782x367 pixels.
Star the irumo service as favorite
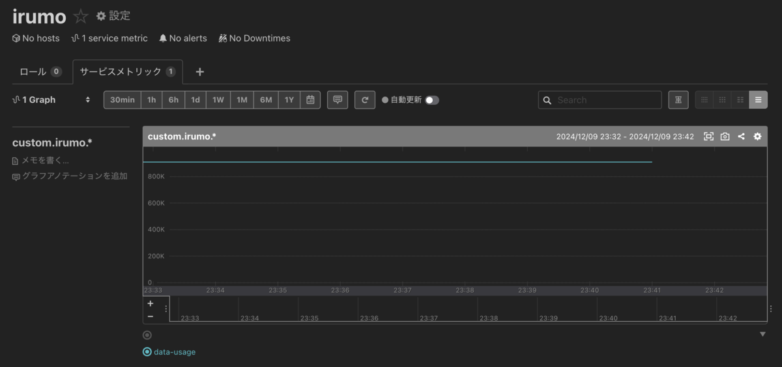point(81,16)
